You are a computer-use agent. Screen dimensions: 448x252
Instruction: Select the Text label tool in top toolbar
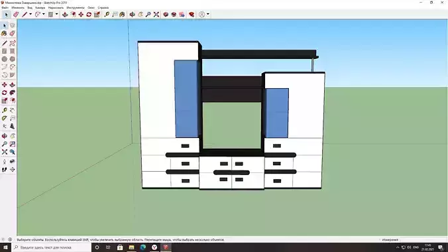coord(115,15)
